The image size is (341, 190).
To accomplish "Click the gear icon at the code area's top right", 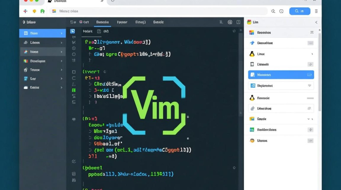I will coord(234,31).
